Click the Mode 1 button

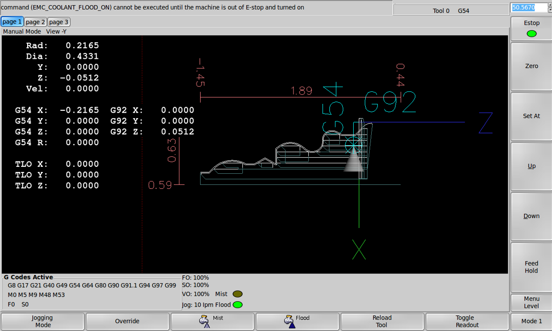click(531, 321)
